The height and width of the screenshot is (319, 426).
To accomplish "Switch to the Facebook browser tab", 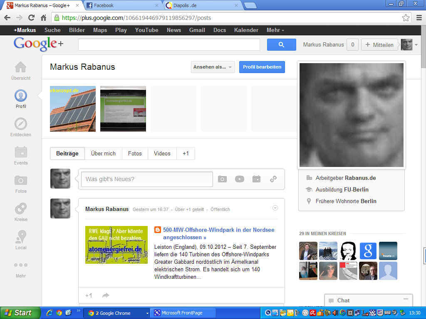I will [x=122, y=5].
